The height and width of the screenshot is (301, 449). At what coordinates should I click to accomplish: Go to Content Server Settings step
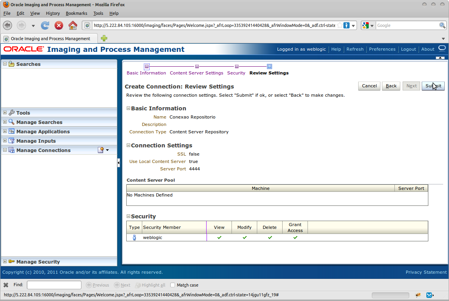coord(196,73)
